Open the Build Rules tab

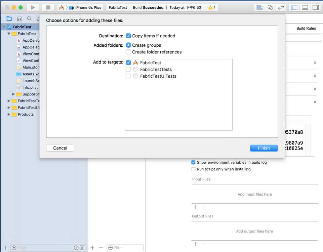click(306, 29)
